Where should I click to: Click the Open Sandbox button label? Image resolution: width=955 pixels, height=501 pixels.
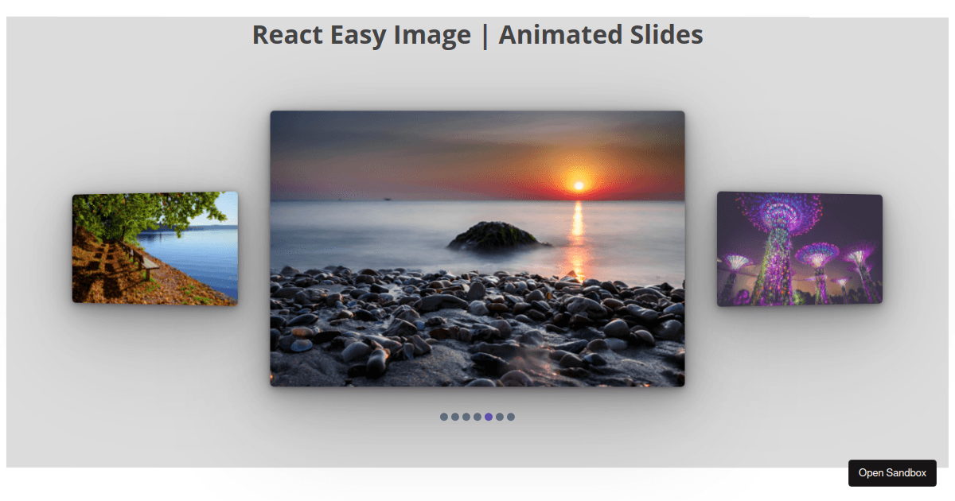tap(891, 473)
